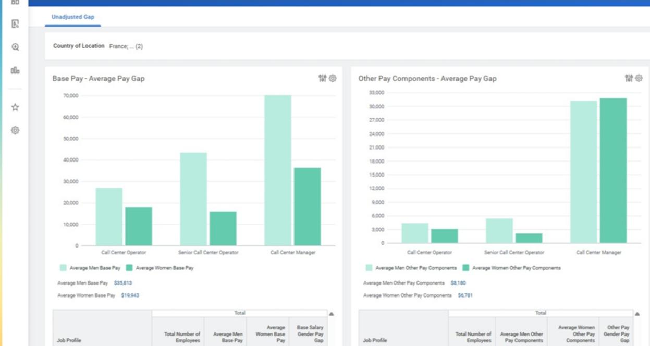Click gear icon on Other Pay Components chart
This screenshot has height=346, width=650.
639,78
